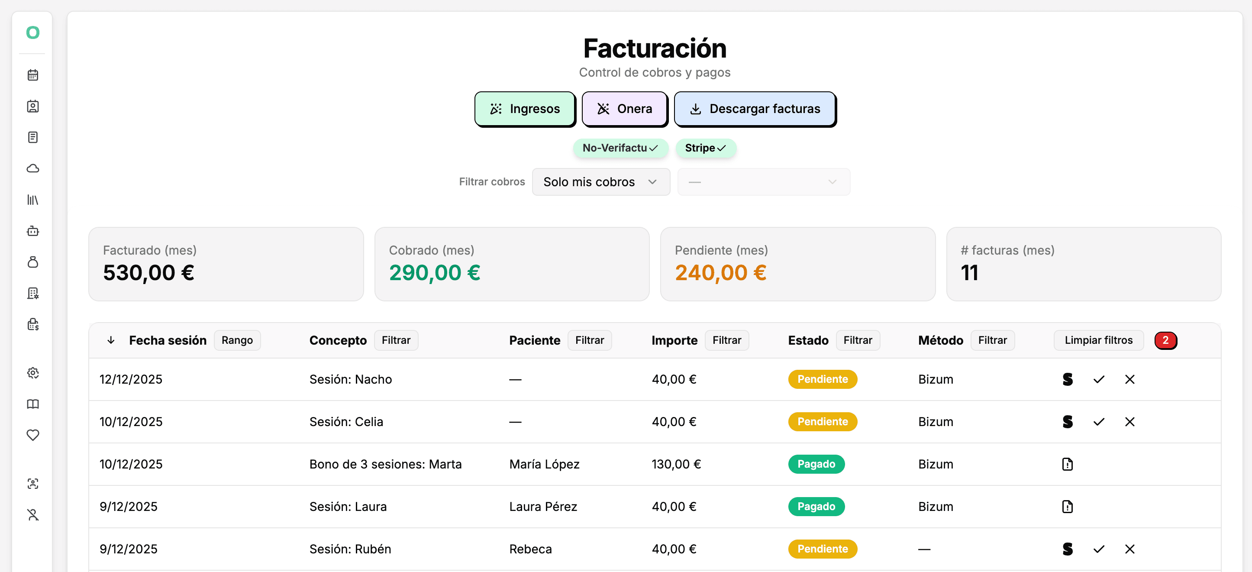1252x572 pixels.
Task: Open the Onera tab
Action: click(x=625, y=109)
